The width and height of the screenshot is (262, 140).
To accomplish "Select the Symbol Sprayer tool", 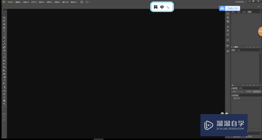I will point(4,87).
